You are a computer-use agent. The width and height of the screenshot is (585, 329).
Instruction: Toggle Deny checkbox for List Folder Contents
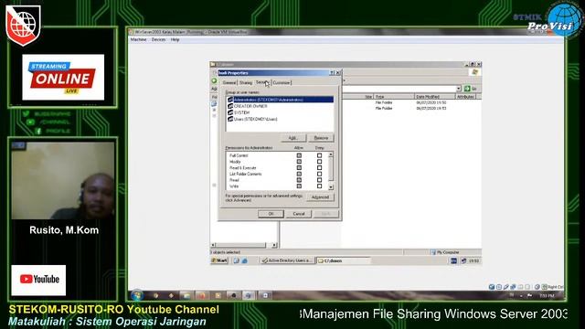pyautogui.click(x=319, y=174)
